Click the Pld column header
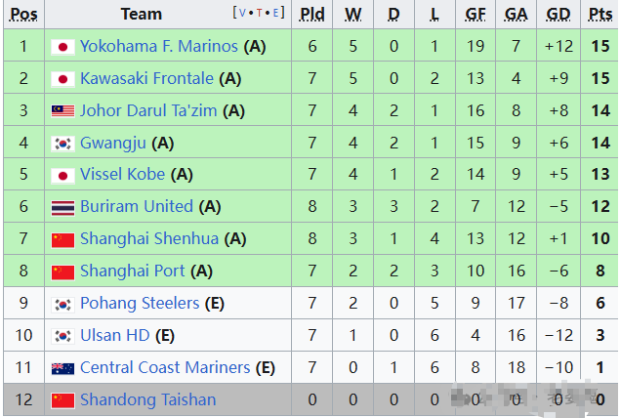 click(312, 14)
